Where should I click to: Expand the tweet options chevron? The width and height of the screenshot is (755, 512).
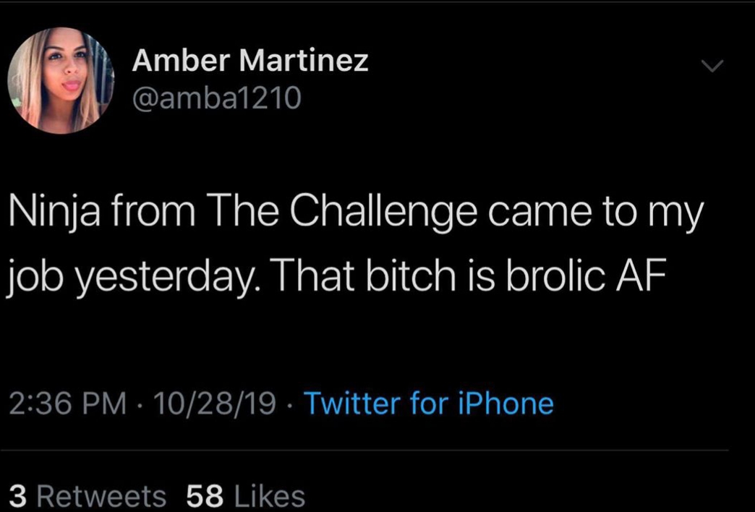coord(712,66)
